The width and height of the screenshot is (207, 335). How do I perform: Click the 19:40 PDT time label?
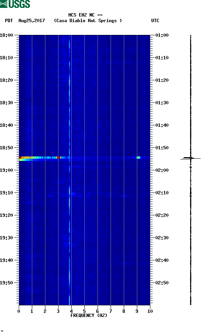click(x=6, y=260)
